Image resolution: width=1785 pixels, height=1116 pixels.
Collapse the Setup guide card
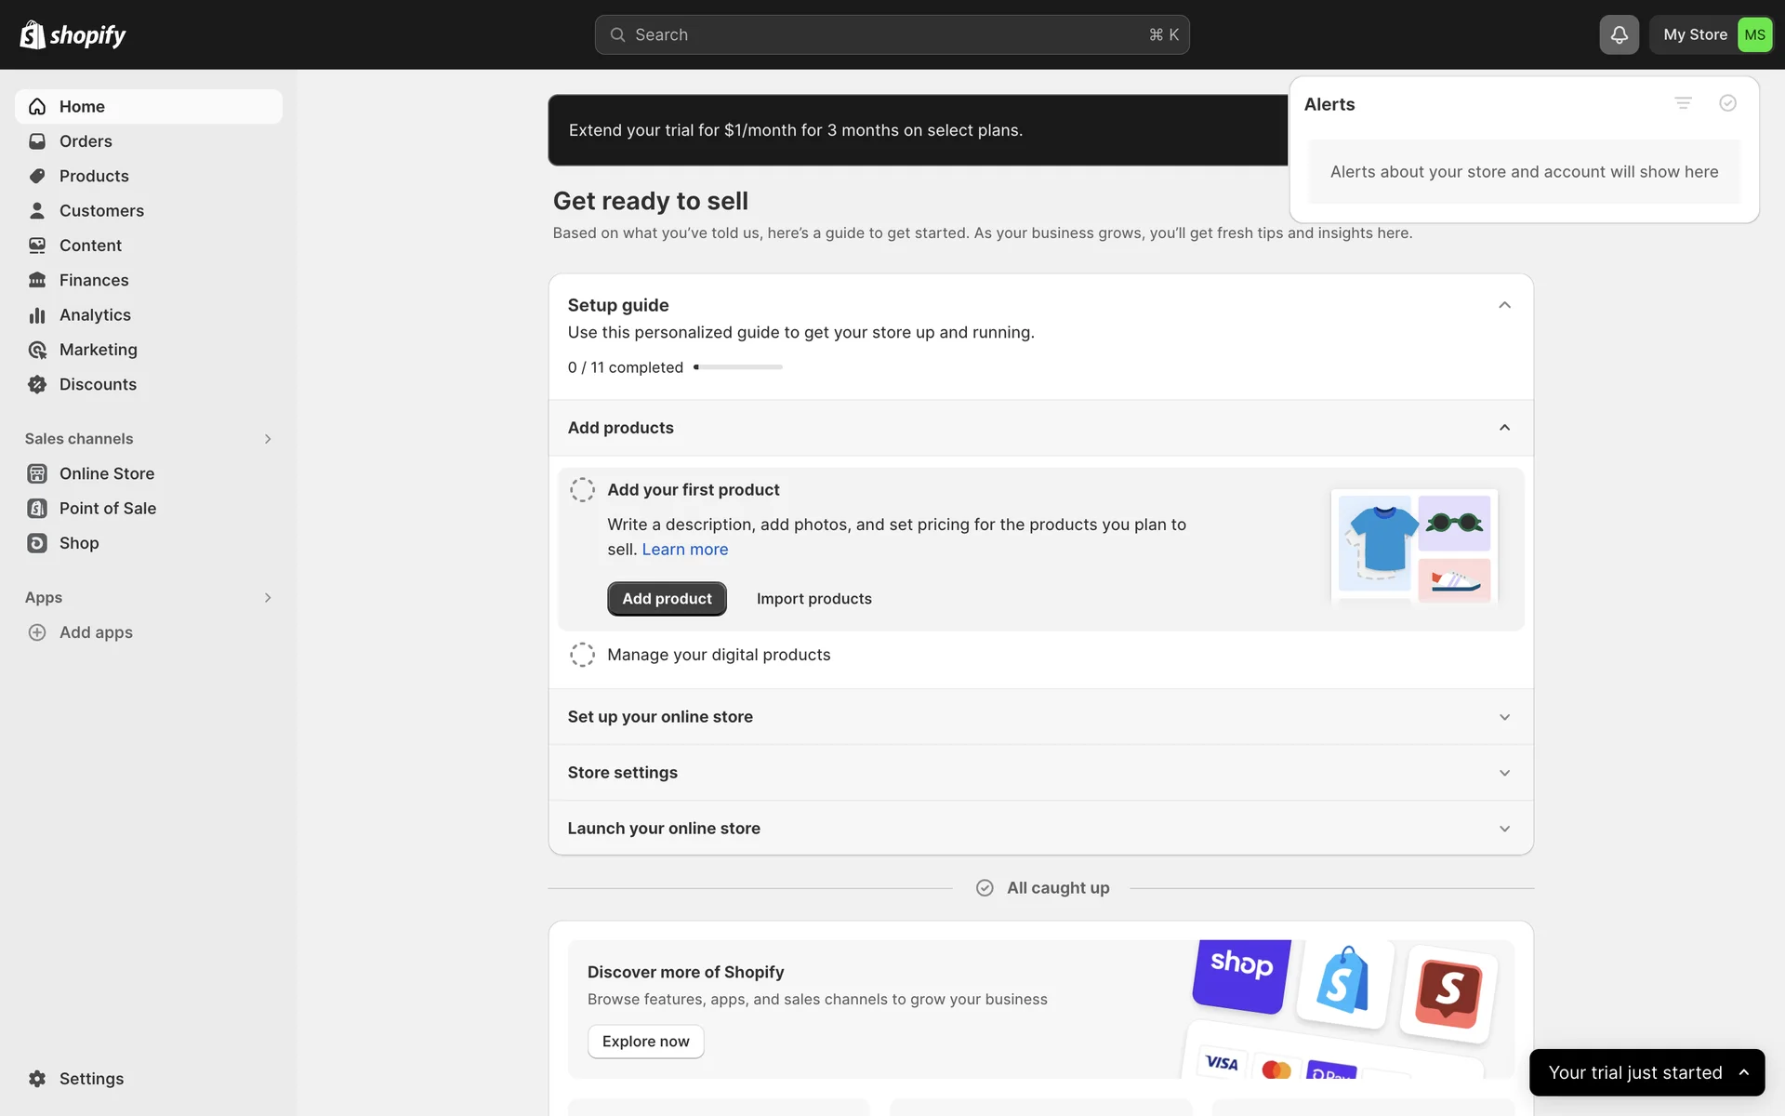click(1504, 305)
